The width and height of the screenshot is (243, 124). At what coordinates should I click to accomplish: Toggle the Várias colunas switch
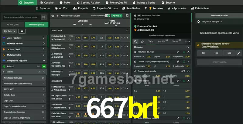[107, 15]
